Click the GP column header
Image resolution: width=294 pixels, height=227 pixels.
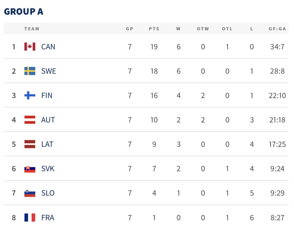point(130,29)
